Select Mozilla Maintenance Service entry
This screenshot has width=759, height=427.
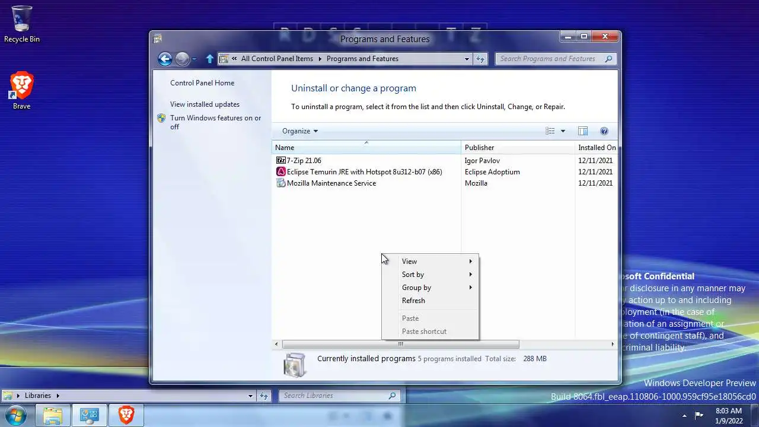(331, 183)
